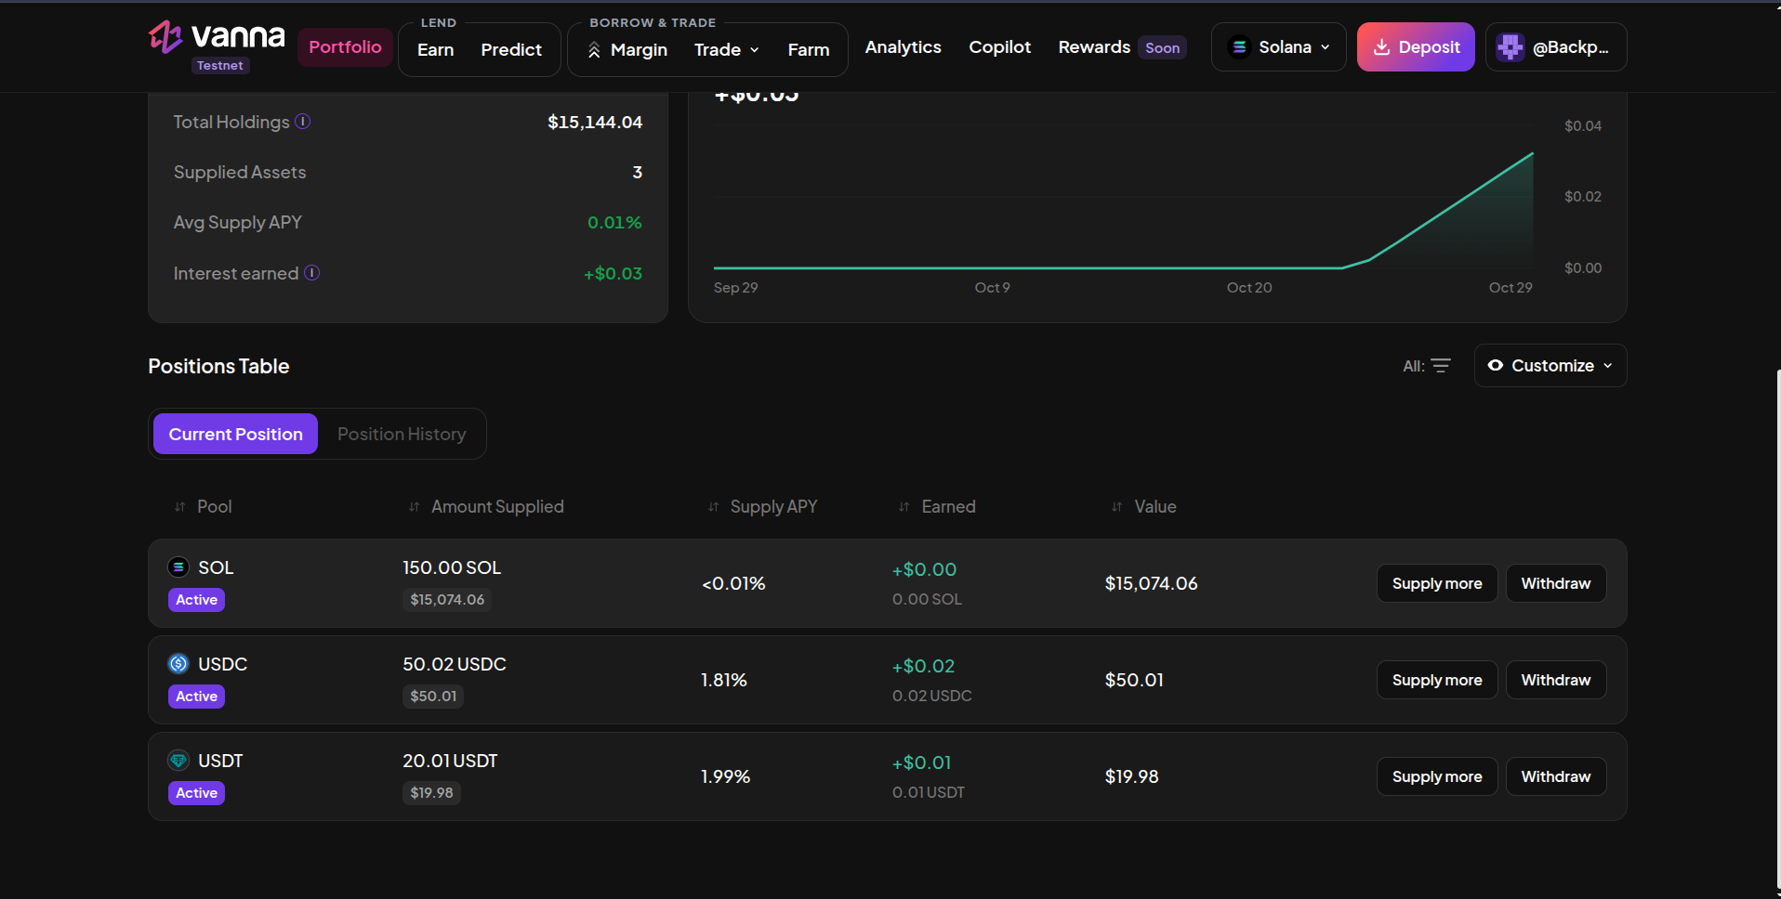Screen dimensions: 1781x899
Task: Click Supply more for USDC
Action: coord(1437,680)
